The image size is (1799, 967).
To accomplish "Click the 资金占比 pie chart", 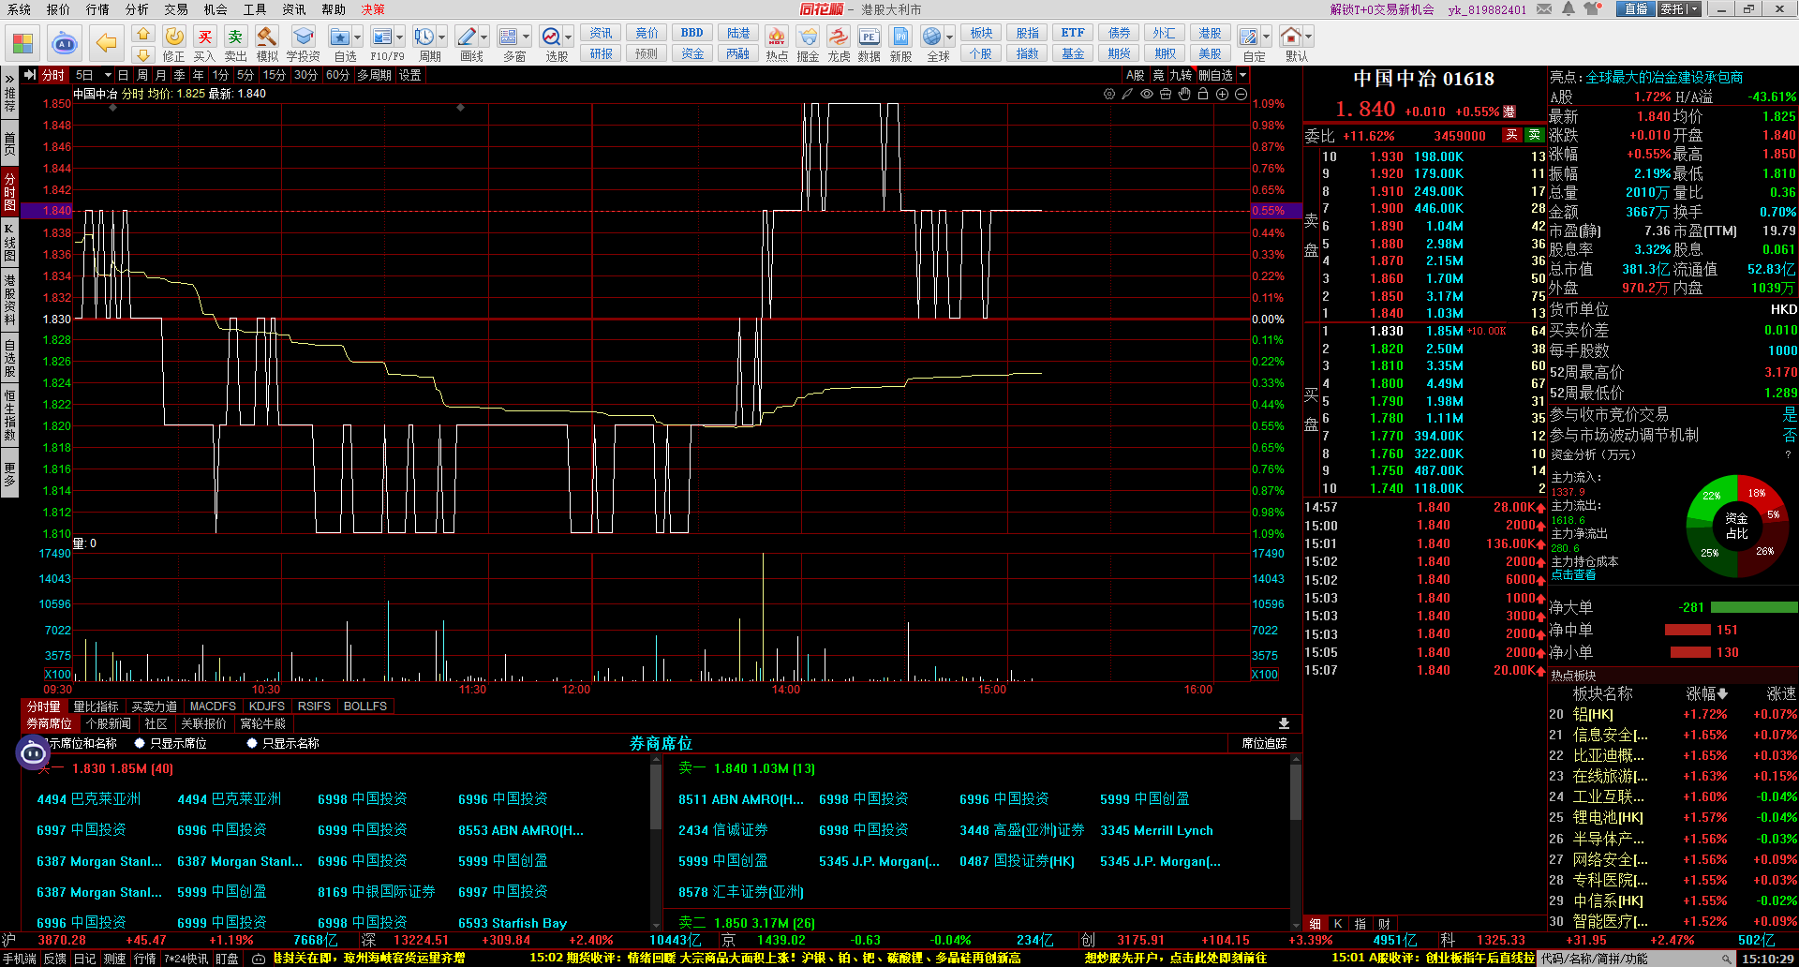I will [x=1736, y=525].
